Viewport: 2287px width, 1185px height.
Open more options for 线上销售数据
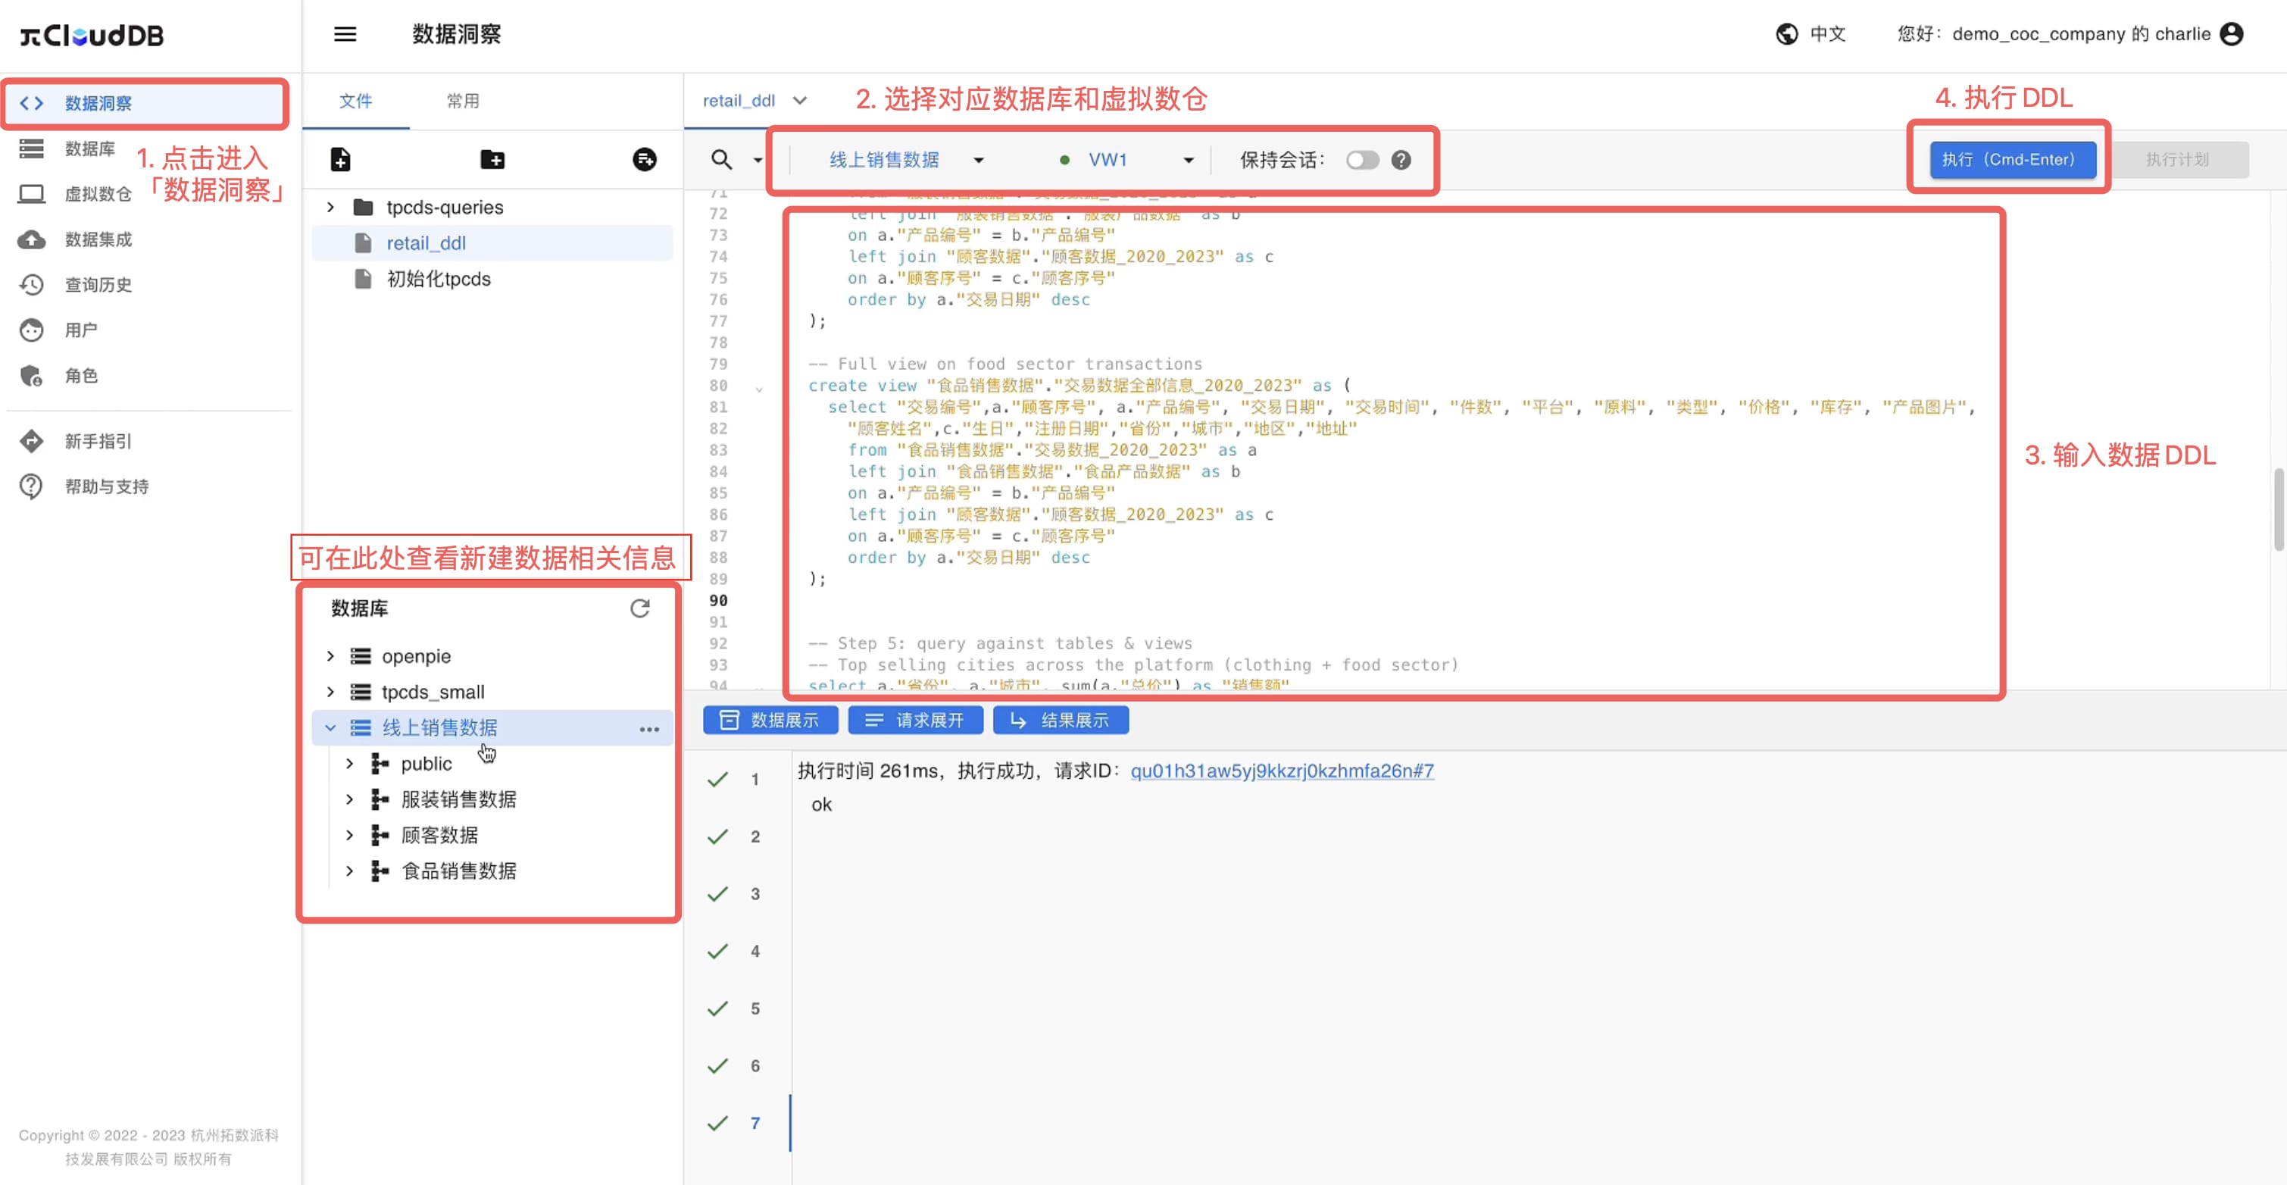pyautogui.click(x=649, y=729)
